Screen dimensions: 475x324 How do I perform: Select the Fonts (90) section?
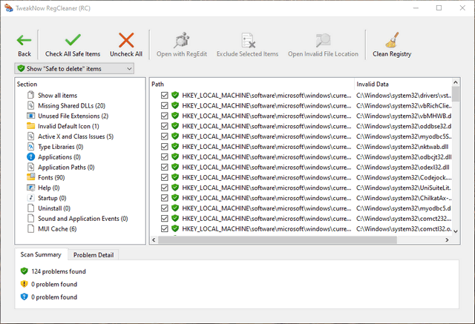[x=50, y=177]
